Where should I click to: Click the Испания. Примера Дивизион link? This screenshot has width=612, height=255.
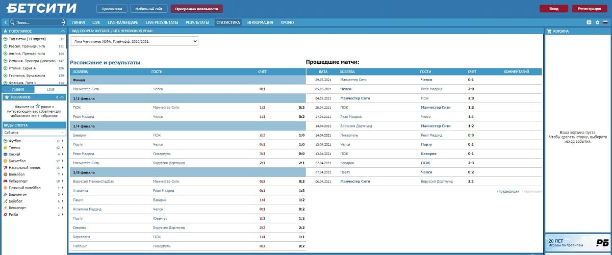coord(32,61)
